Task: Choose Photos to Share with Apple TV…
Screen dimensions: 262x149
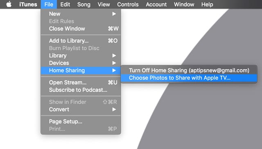Action: click(189, 78)
